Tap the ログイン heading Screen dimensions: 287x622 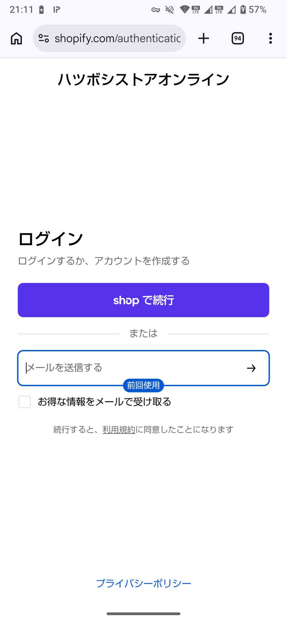click(51, 239)
